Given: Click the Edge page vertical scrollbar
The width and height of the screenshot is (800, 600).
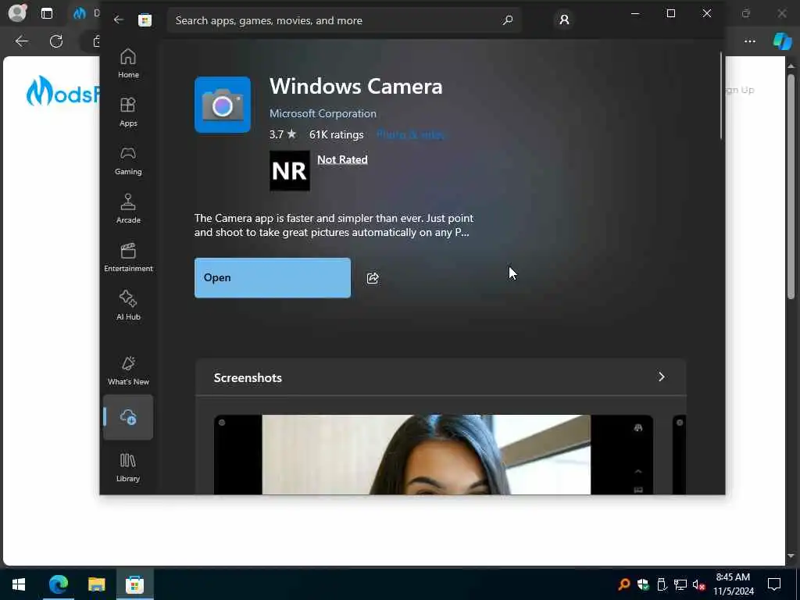Looking at the screenshot, I should click(791, 186).
